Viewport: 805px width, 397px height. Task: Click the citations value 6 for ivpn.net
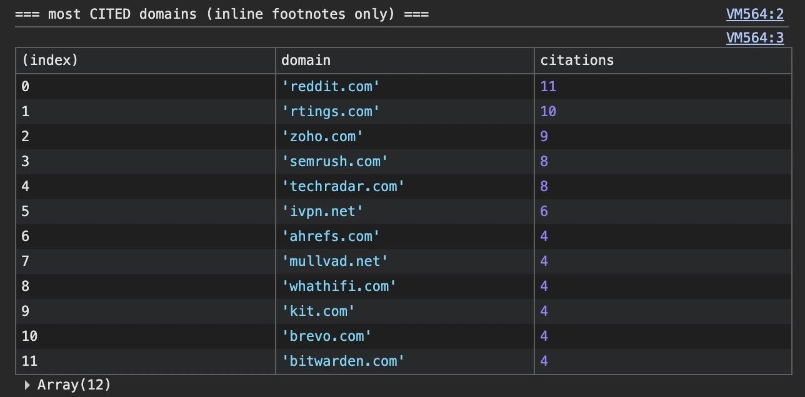tap(544, 211)
